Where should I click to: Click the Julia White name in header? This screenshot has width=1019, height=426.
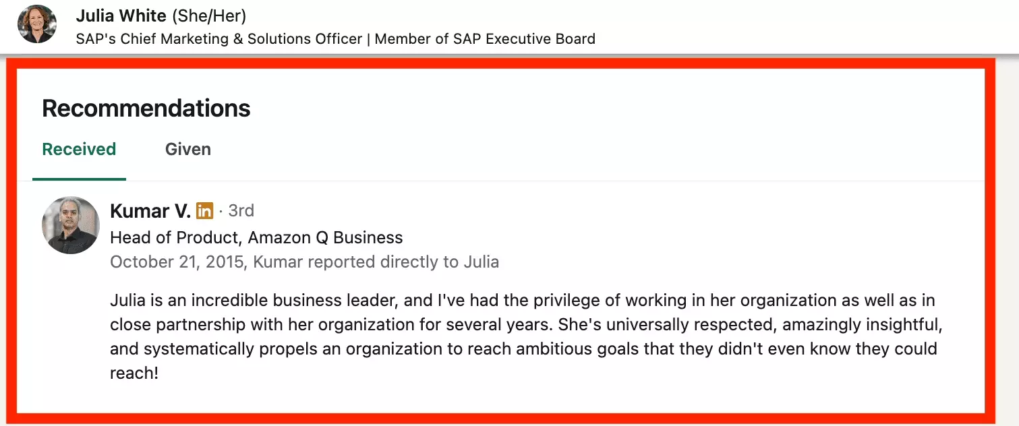point(121,15)
